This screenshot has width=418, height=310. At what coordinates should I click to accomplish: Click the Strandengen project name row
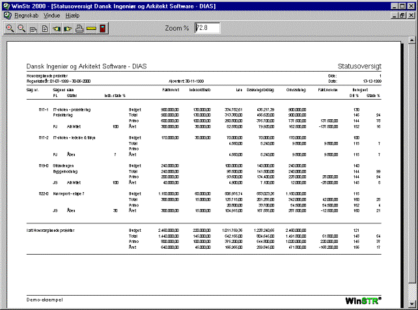(63, 166)
